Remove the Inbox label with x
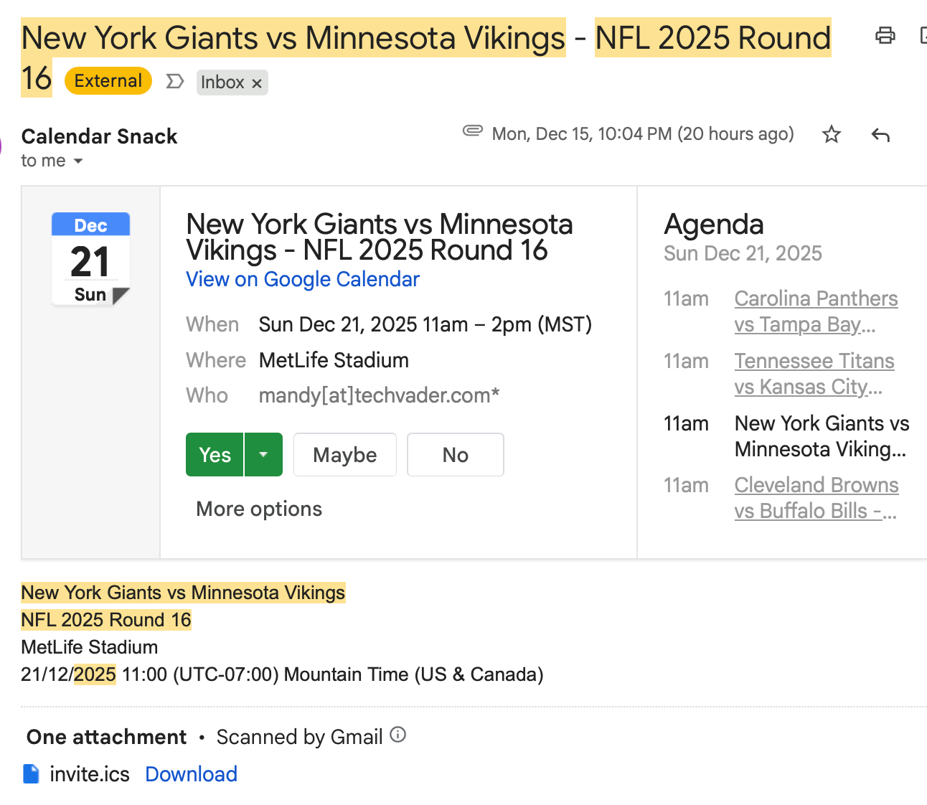Image resolution: width=927 pixels, height=805 pixels. click(257, 83)
